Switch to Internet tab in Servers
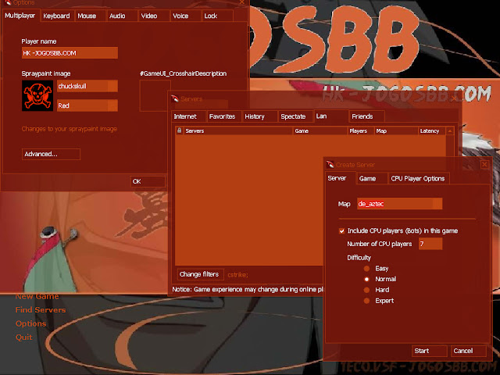This screenshot has height=375, width=500. click(188, 116)
